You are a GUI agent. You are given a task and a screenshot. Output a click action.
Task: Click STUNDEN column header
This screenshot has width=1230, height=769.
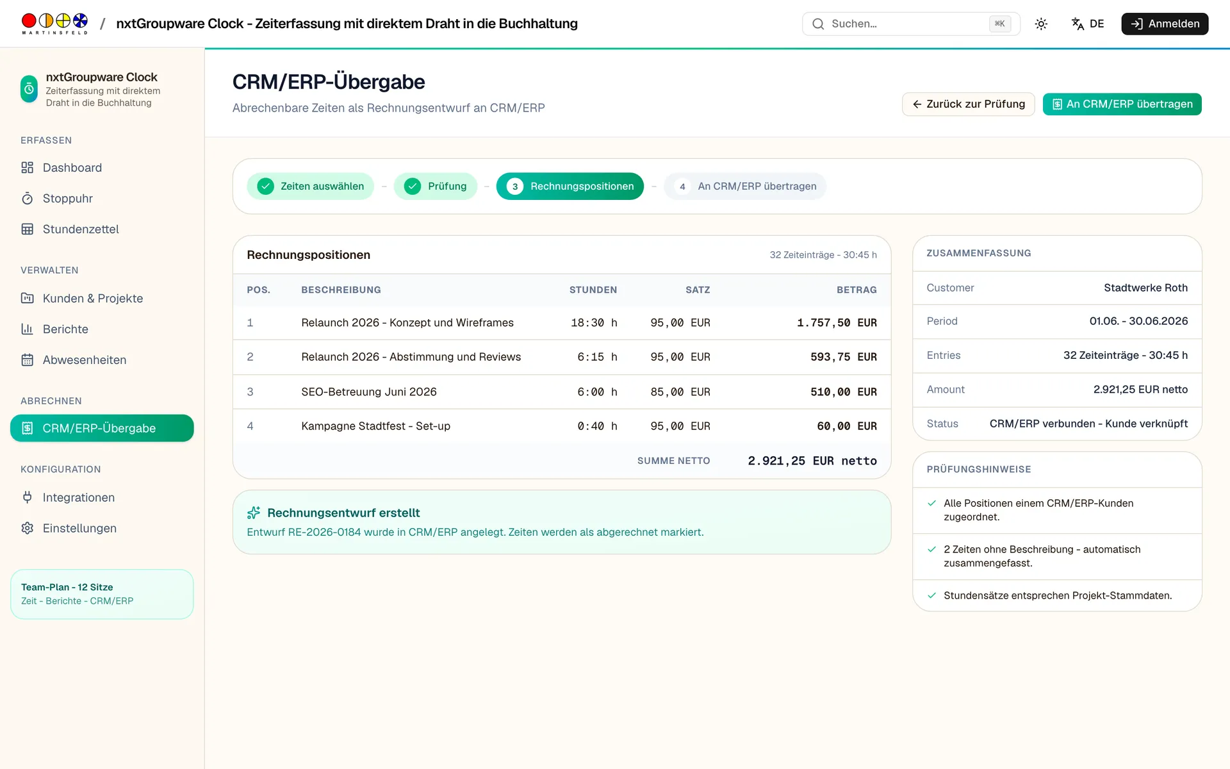pos(593,290)
